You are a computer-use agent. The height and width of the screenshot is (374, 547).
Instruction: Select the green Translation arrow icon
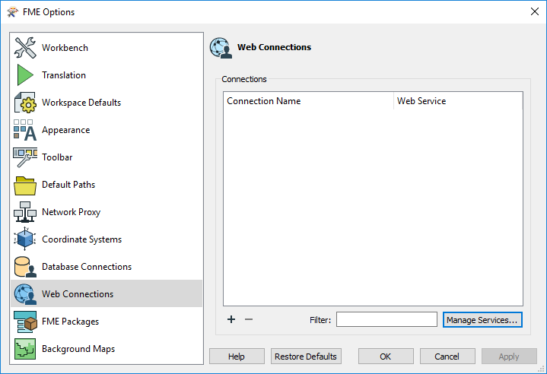[25, 75]
